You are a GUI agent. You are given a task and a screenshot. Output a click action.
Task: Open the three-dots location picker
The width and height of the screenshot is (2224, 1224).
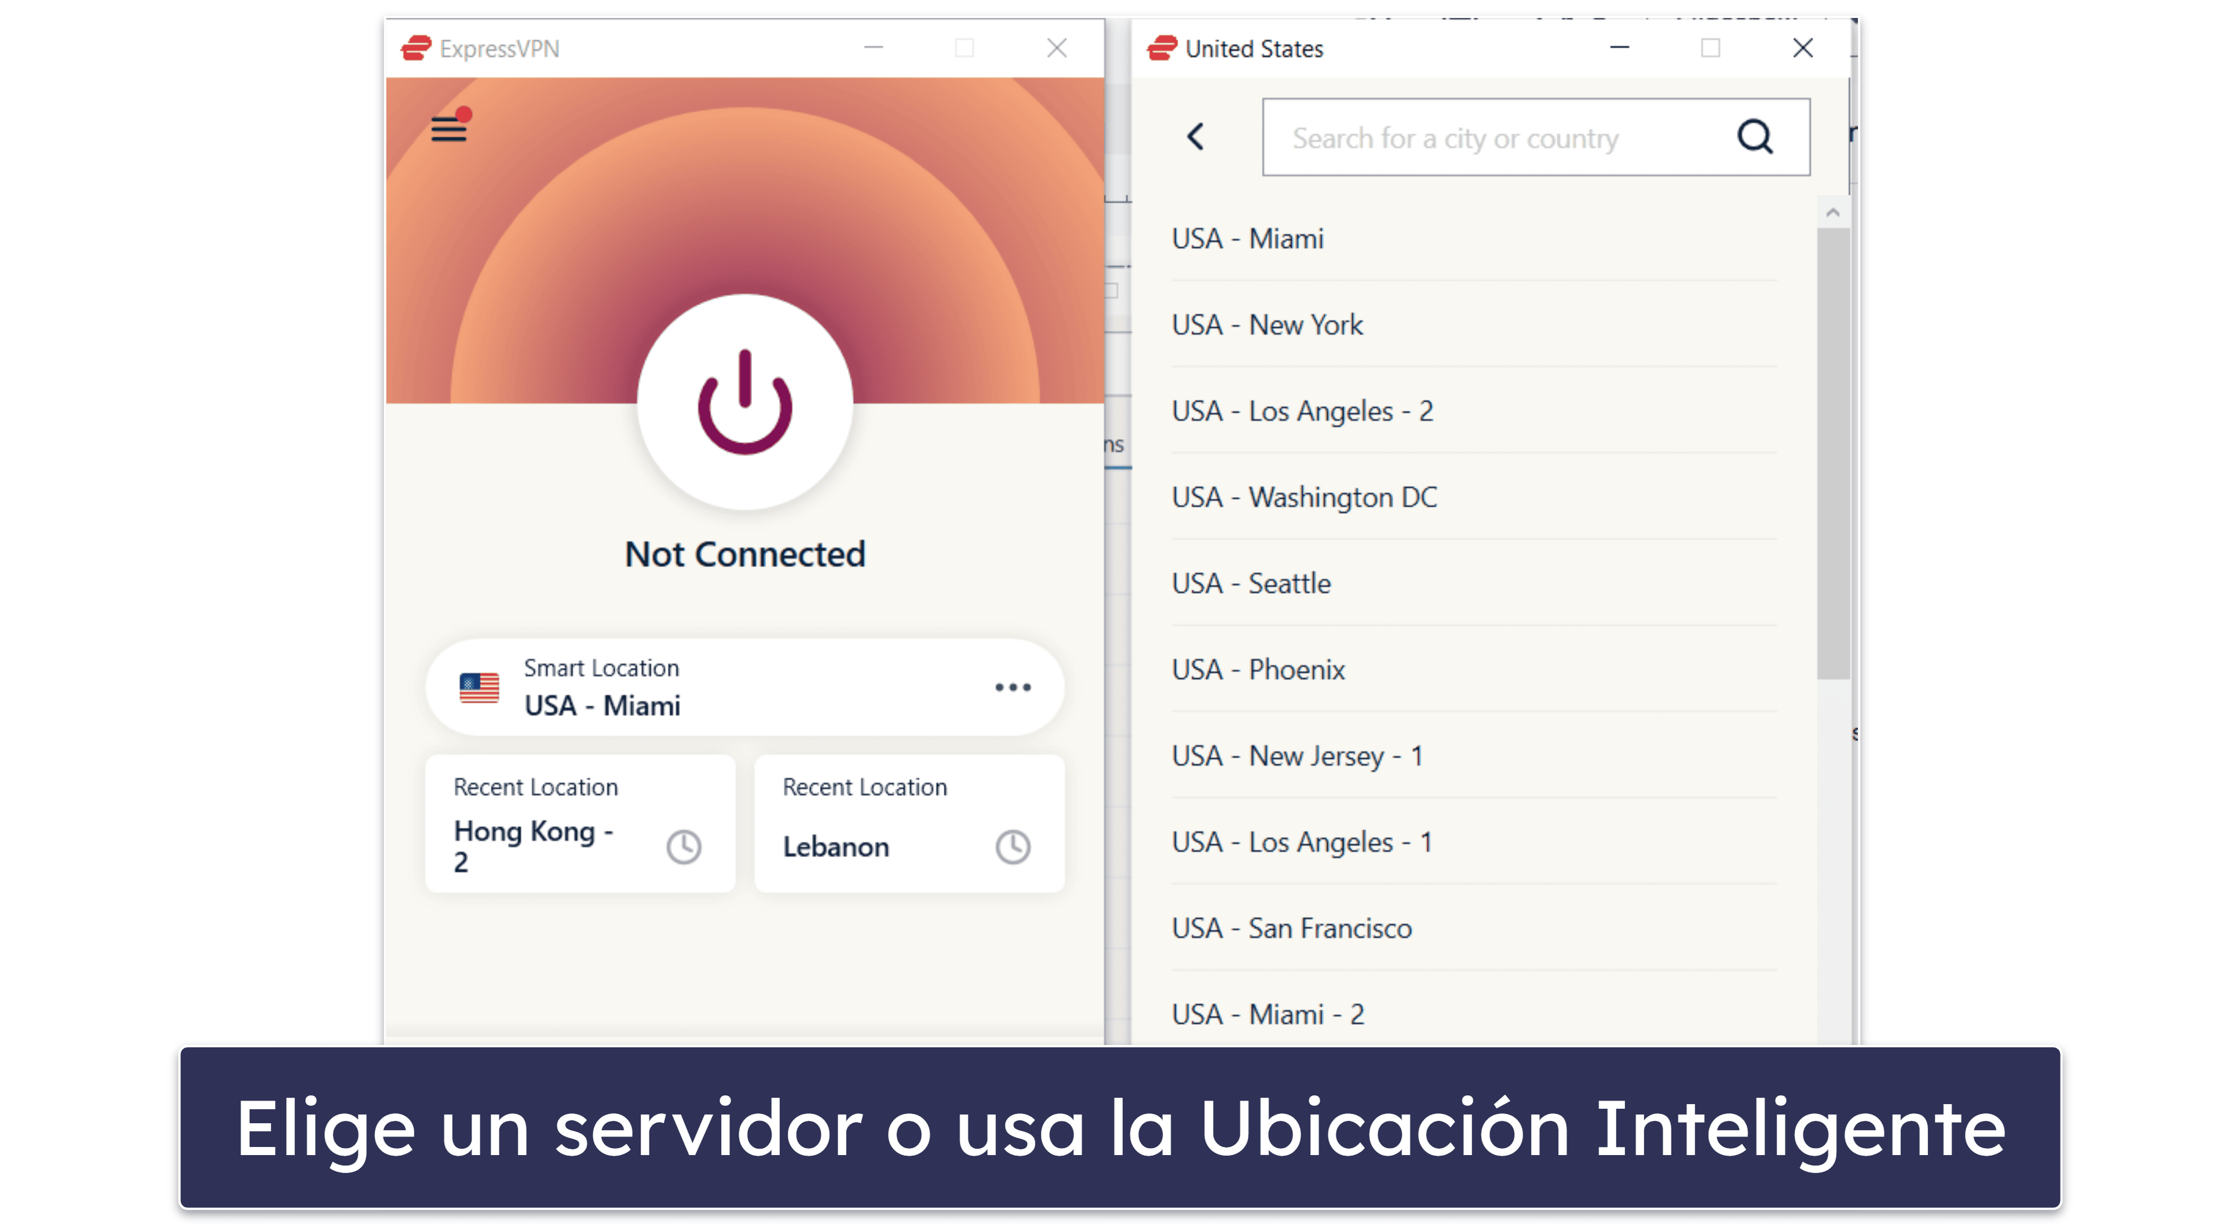[x=1012, y=687]
